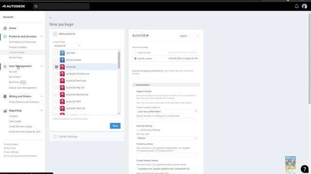Collapse the Billing and Orders menu arrow
Image resolution: width=311 pixels, height=174 pixels.
(x=42, y=97)
